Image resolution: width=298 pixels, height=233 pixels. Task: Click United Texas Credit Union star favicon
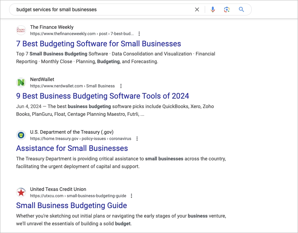[x=21, y=192]
